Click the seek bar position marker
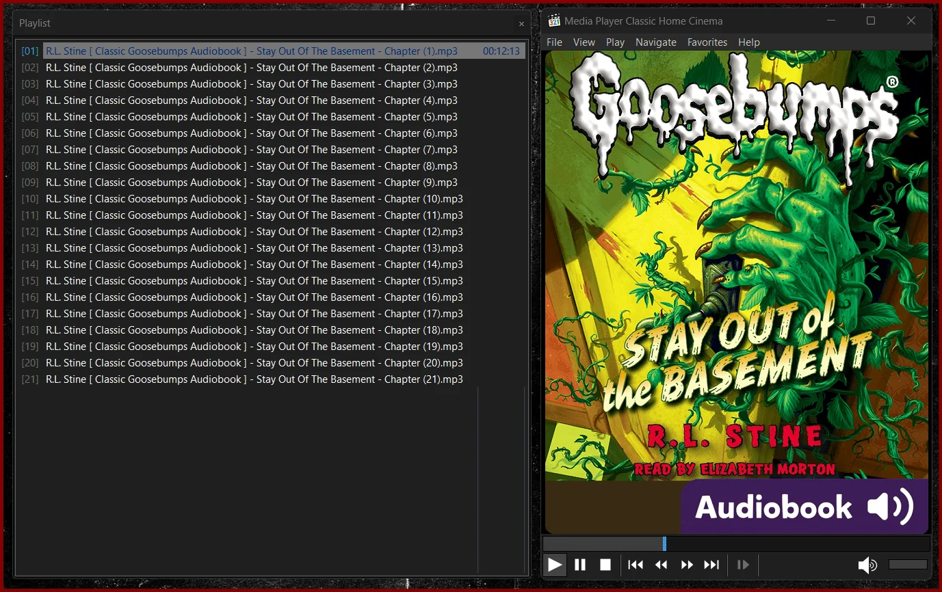The width and height of the screenshot is (942, 592). pos(664,544)
